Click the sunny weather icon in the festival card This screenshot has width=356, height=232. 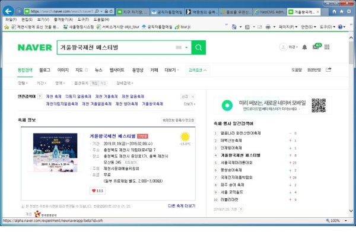(x=185, y=137)
